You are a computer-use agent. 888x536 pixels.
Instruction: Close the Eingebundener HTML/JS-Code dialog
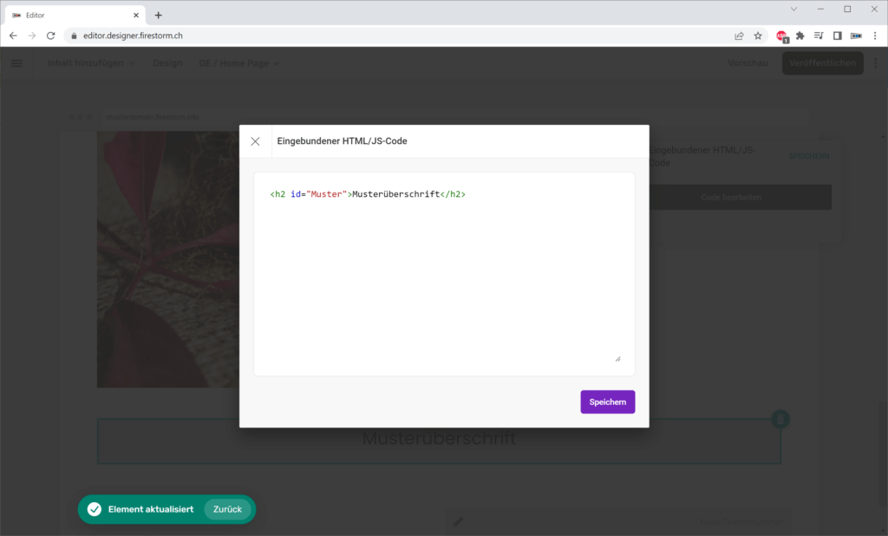[255, 141]
